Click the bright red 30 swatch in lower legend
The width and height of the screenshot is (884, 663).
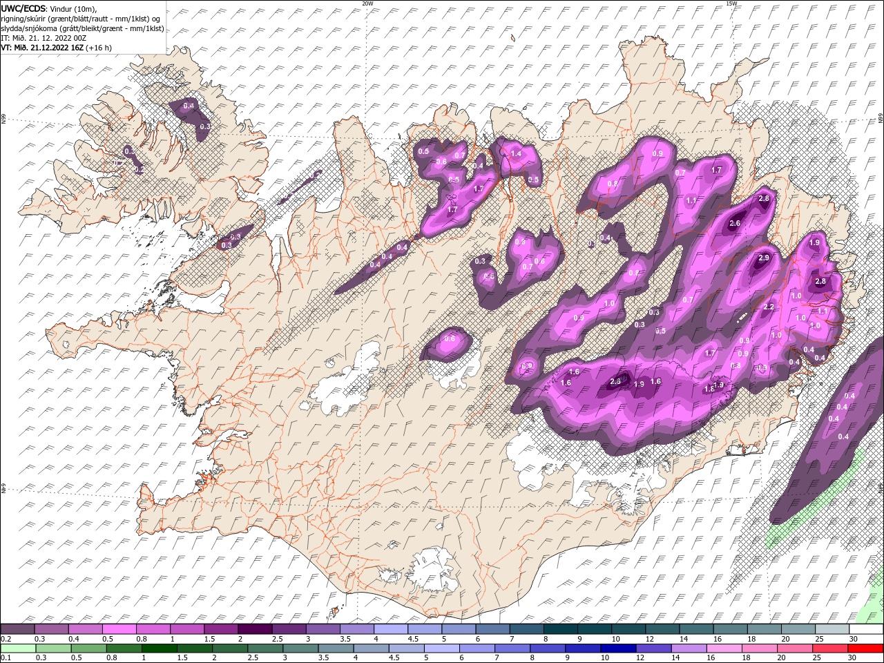[865, 648]
